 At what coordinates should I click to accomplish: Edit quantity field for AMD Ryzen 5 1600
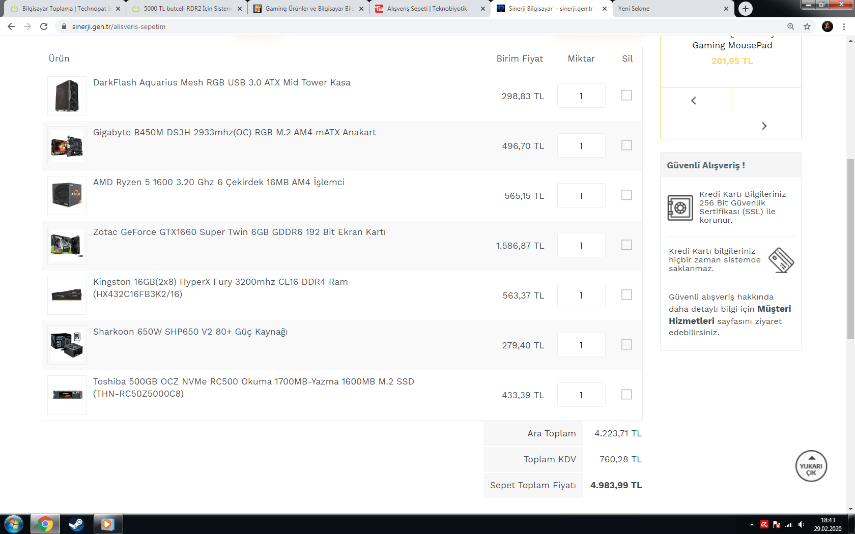(581, 195)
